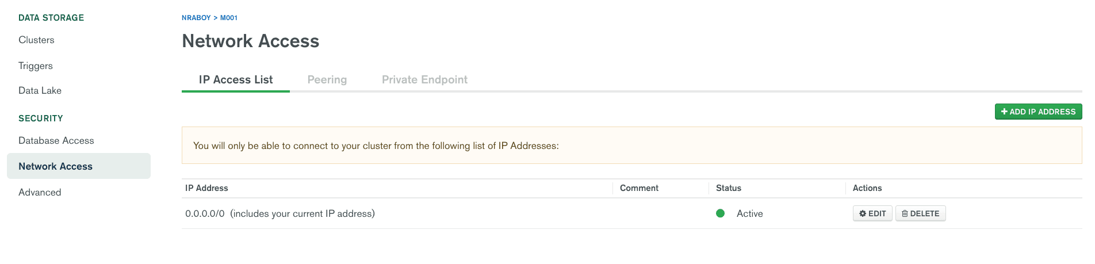This screenshot has height=264, width=1095.
Task: Open Advanced security settings
Action: [x=40, y=192]
